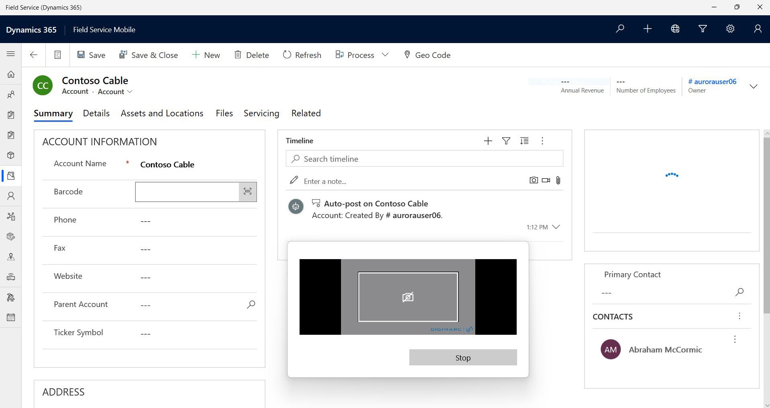Click aurorauser06 in the auto-post entry
This screenshot has width=770, height=408.
pyautogui.click(x=417, y=215)
